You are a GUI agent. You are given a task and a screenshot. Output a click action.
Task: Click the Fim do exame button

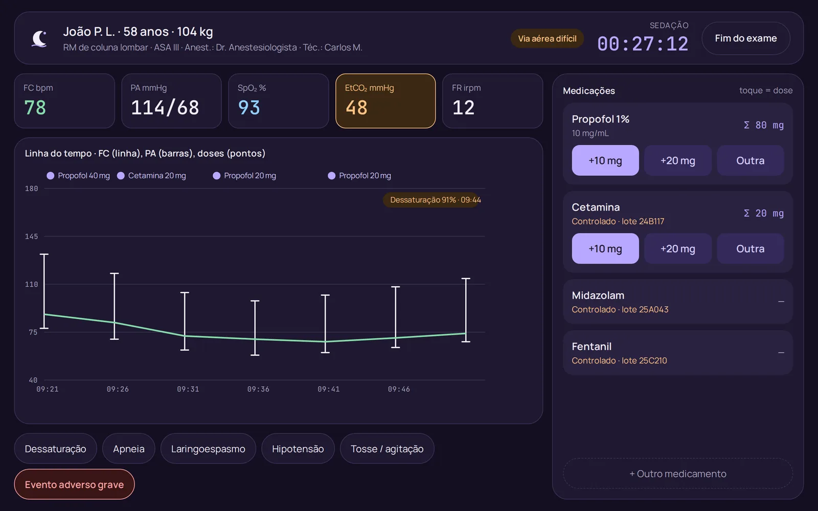[746, 38]
